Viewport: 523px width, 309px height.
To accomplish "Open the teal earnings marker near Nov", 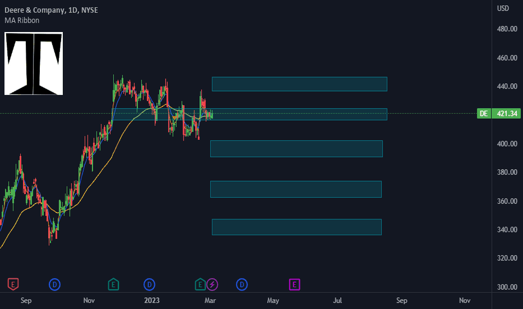I will [x=113, y=285].
